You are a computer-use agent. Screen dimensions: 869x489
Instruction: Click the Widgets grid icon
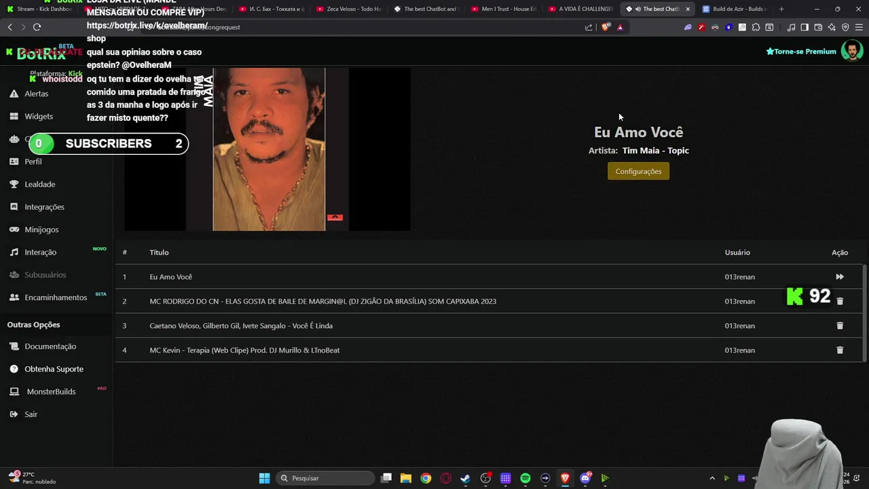(14, 116)
